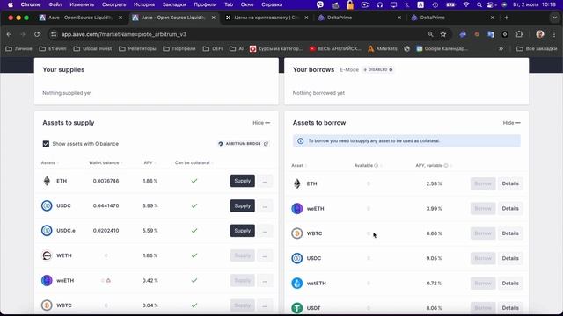The width and height of the screenshot is (563, 316).
Task: Hide the Assets to borrow panel
Action: pos(511,123)
